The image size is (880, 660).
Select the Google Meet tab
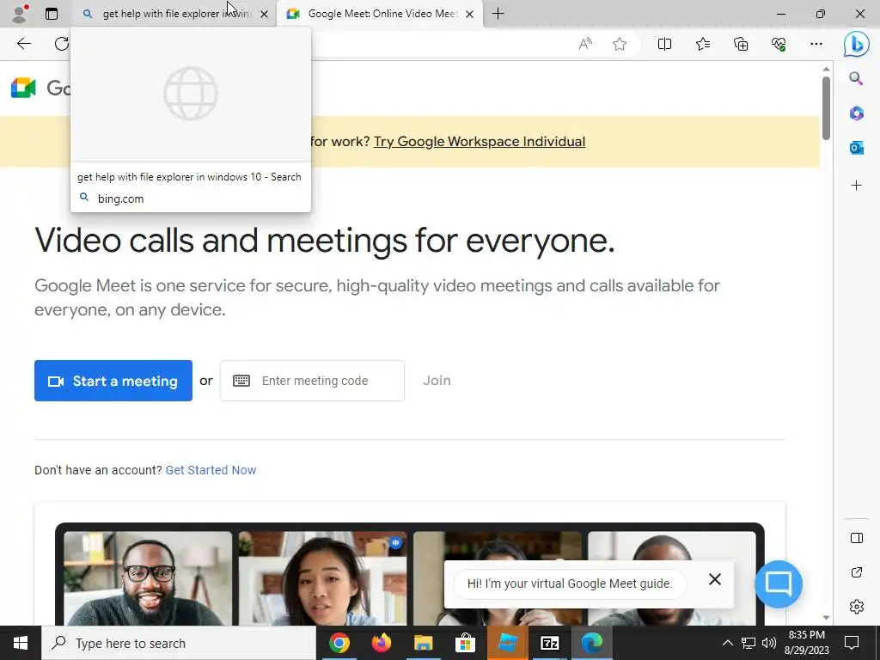pyautogui.click(x=382, y=14)
